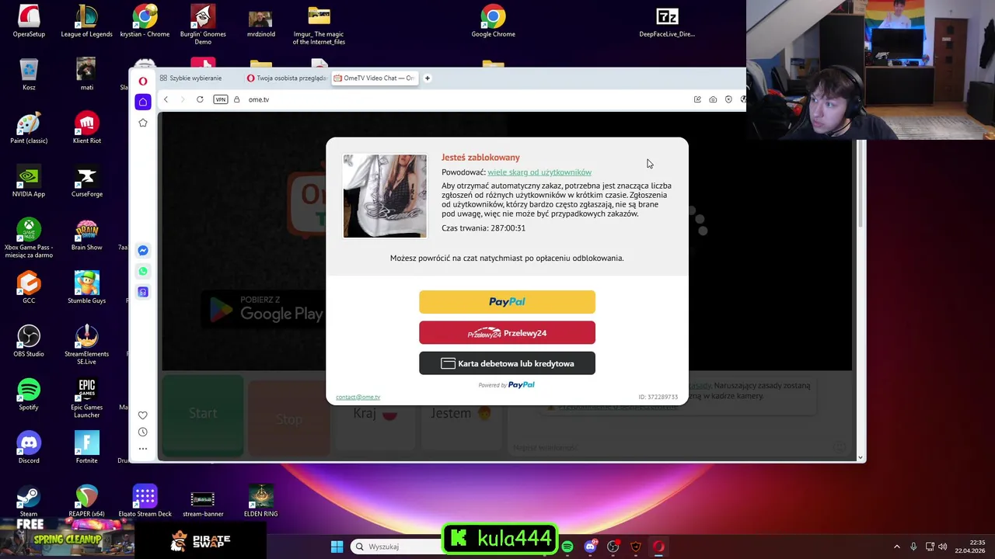Open ELDEN RING desktop icon
Viewport: 995px width, 559px height.
[x=260, y=501]
